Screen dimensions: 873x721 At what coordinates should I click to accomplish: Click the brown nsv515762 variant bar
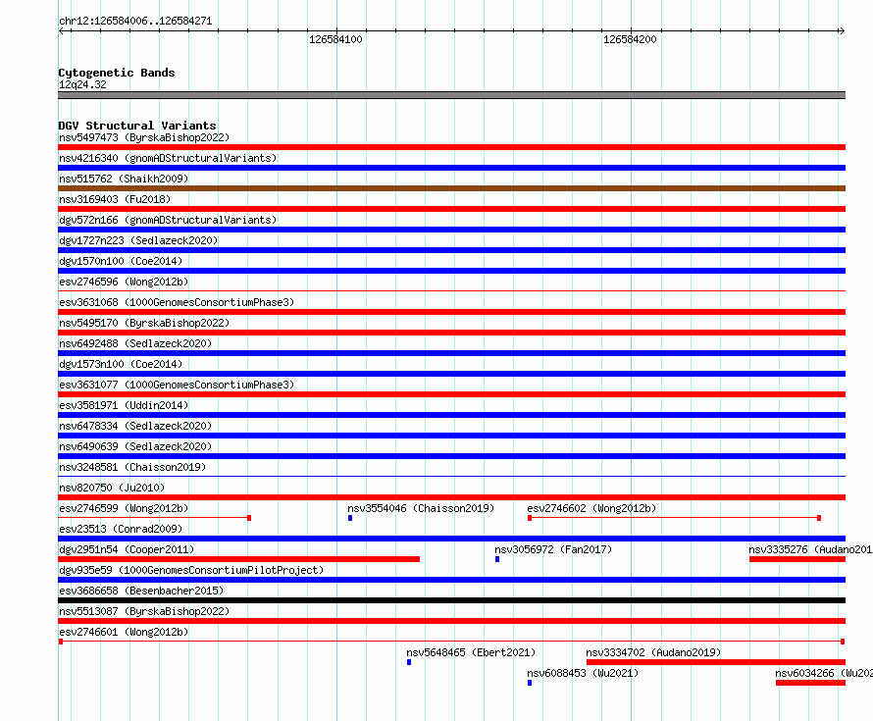(451, 188)
